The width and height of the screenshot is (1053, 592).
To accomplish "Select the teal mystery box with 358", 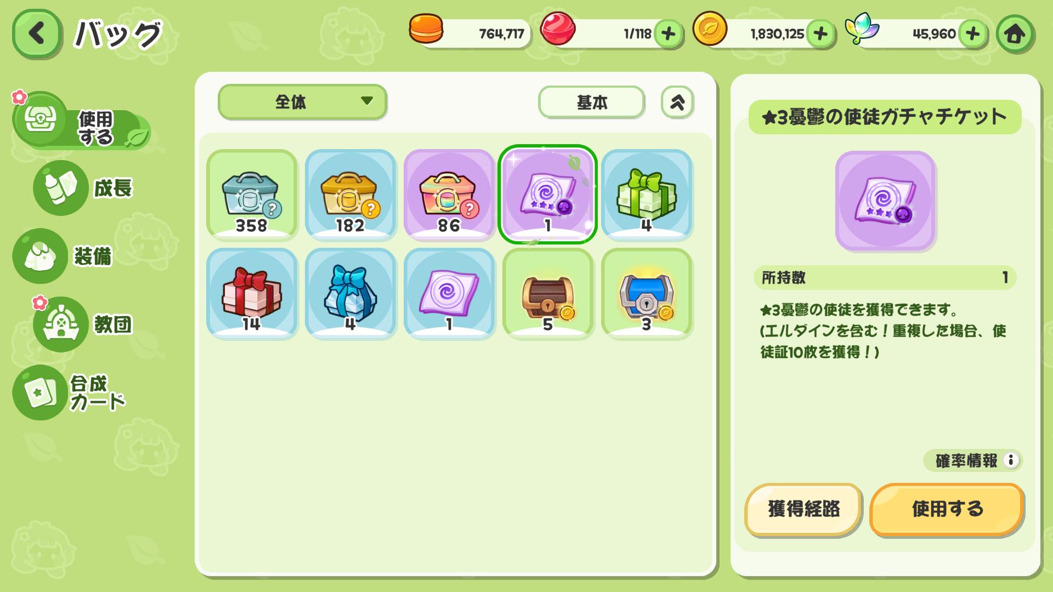I will pos(252,194).
